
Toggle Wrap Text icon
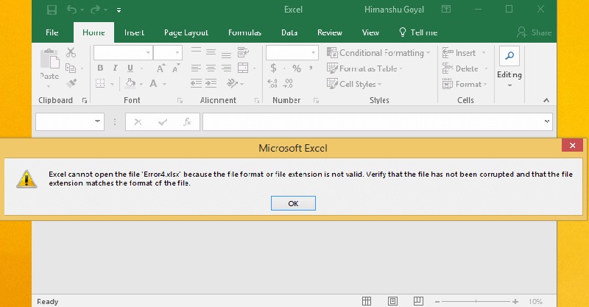[x=244, y=52]
